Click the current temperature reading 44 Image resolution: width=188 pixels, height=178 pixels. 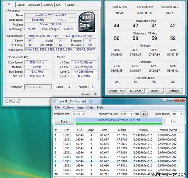pos(117,26)
